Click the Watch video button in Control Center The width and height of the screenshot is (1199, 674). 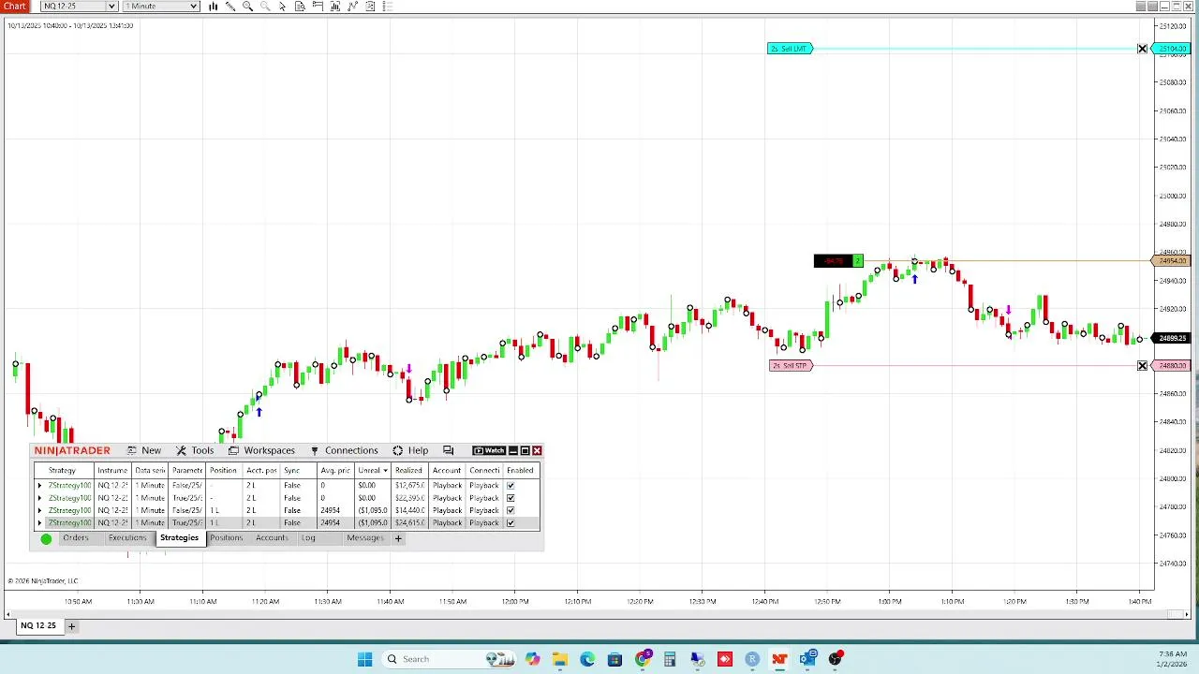click(x=489, y=451)
